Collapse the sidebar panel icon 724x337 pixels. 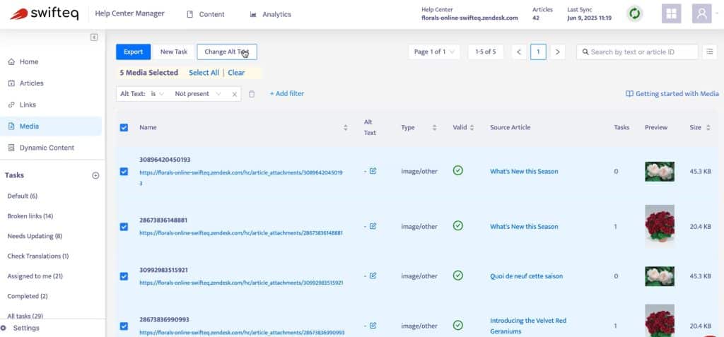(94, 37)
